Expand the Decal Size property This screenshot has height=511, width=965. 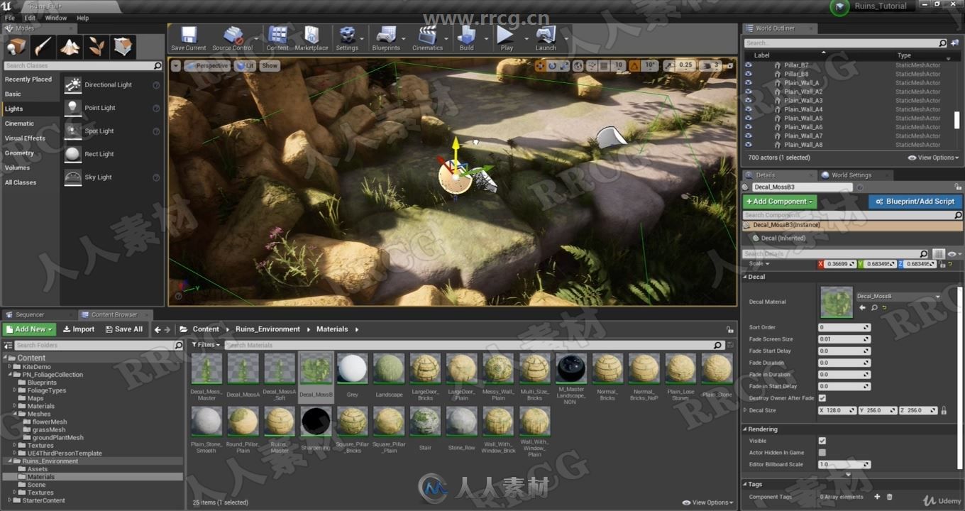[745, 410]
